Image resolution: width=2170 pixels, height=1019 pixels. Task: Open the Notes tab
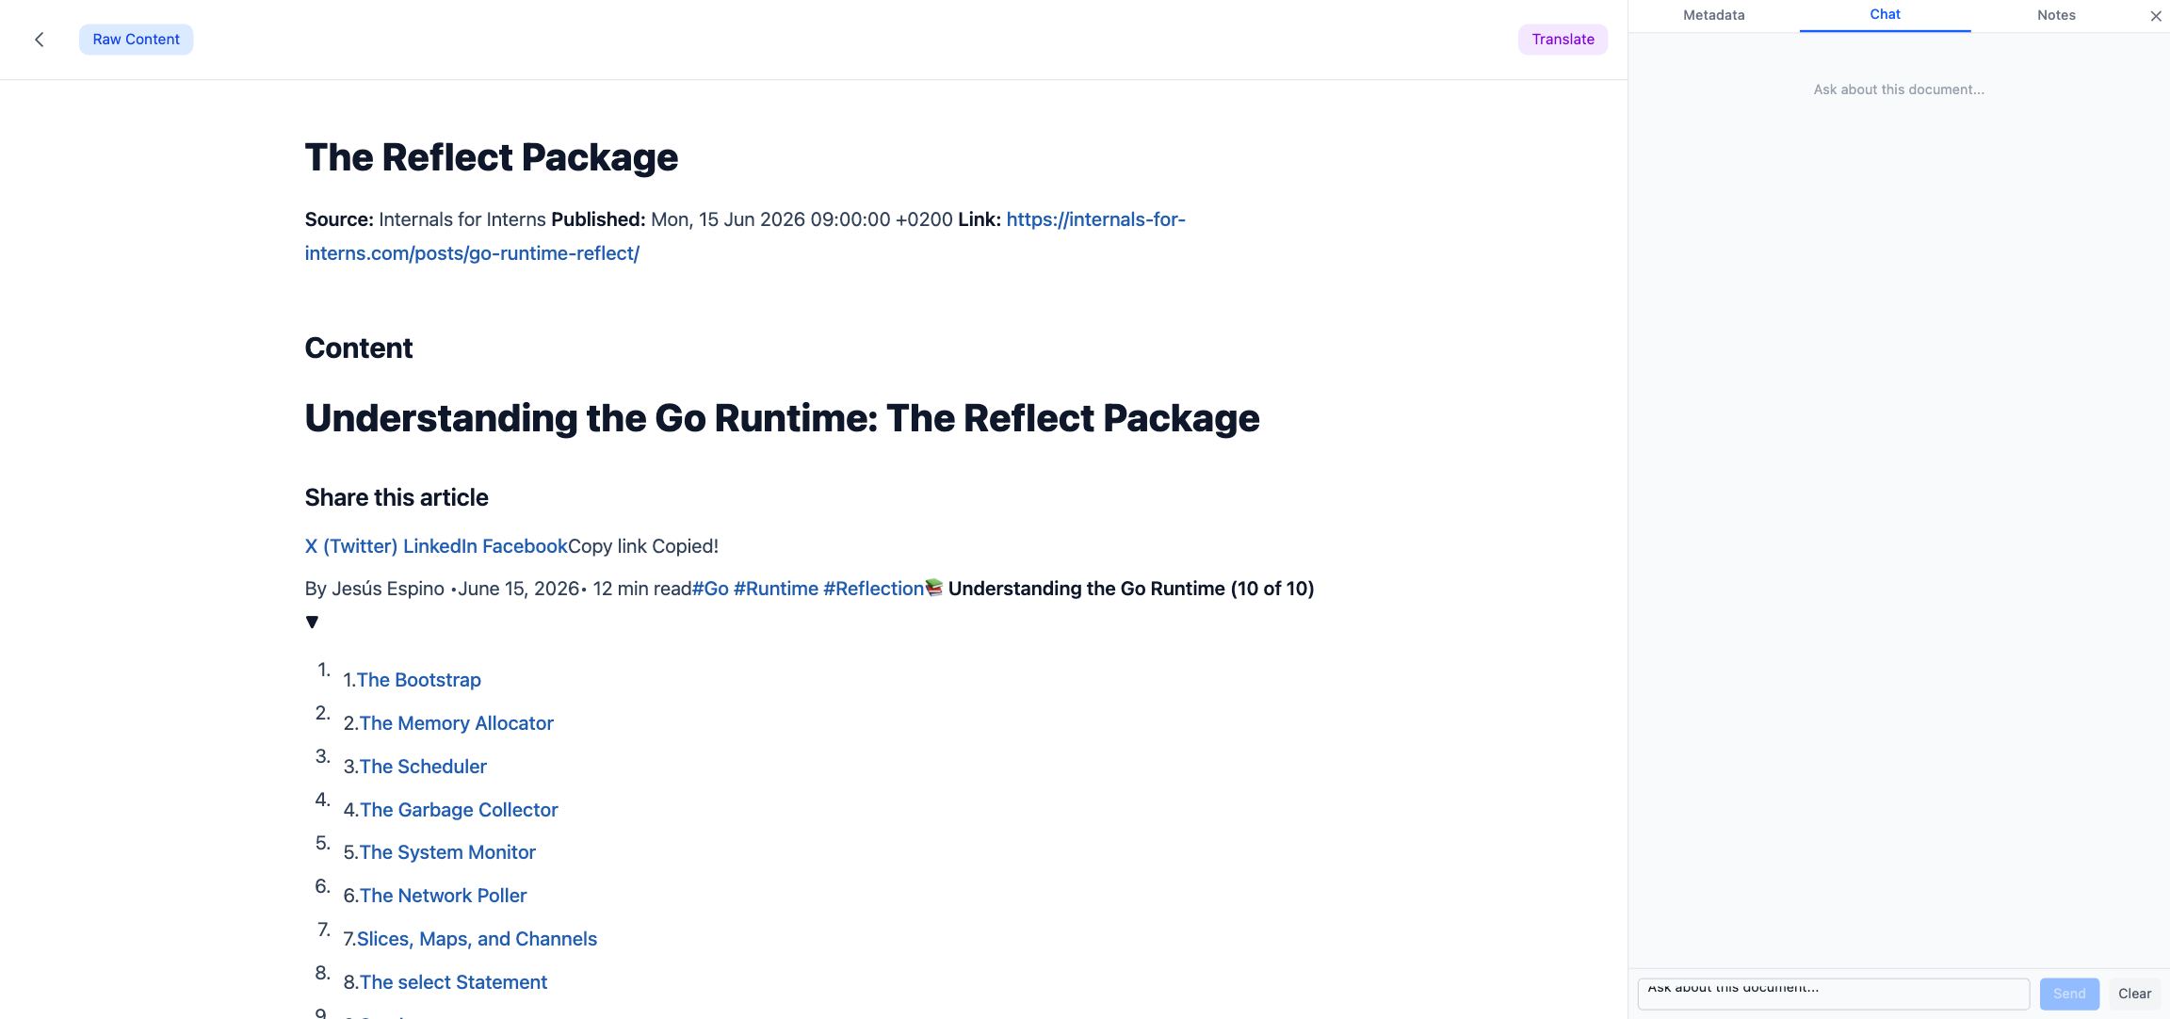pyautogui.click(x=2056, y=15)
